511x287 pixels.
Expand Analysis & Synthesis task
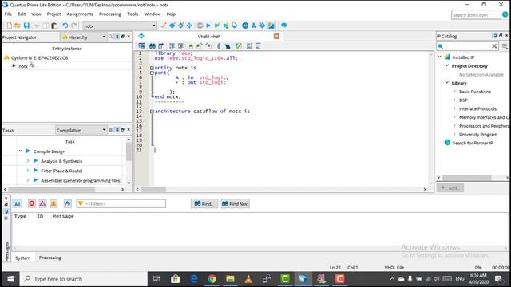[28, 161]
